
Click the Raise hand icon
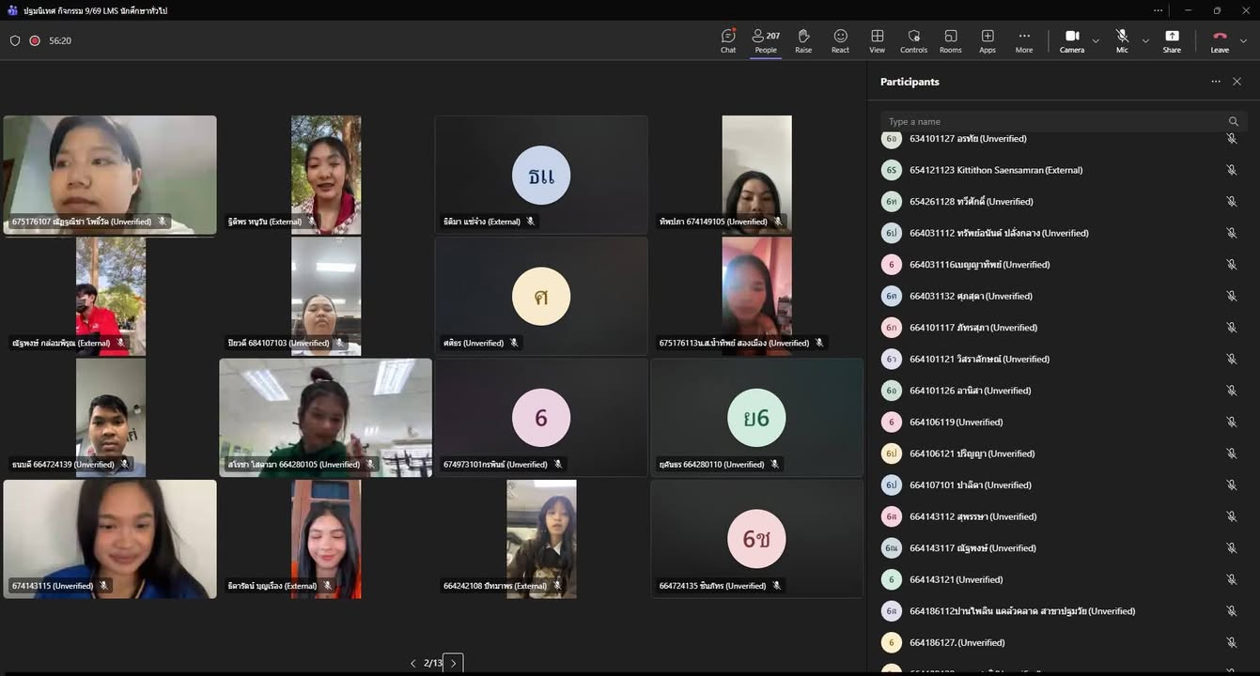click(x=803, y=40)
